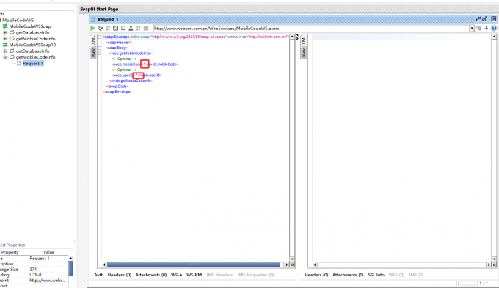The image size is (499, 288).
Task: Add new endpoint with plus icon
Action: click(x=487, y=29)
